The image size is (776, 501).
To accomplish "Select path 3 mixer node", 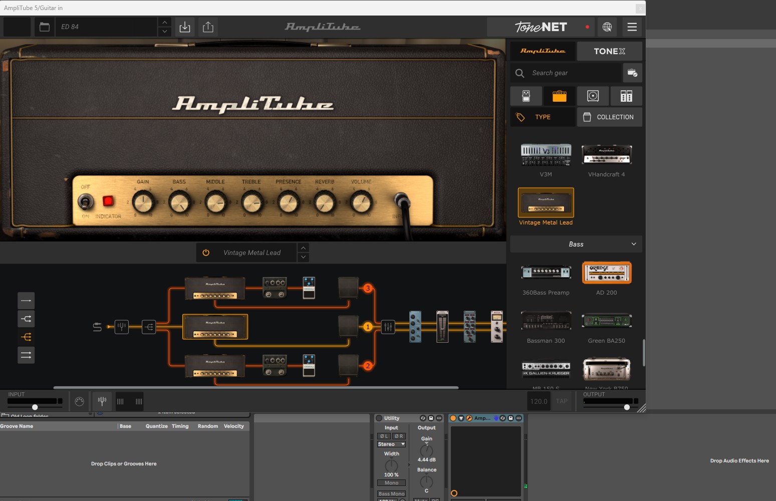I will click(368, 288).
